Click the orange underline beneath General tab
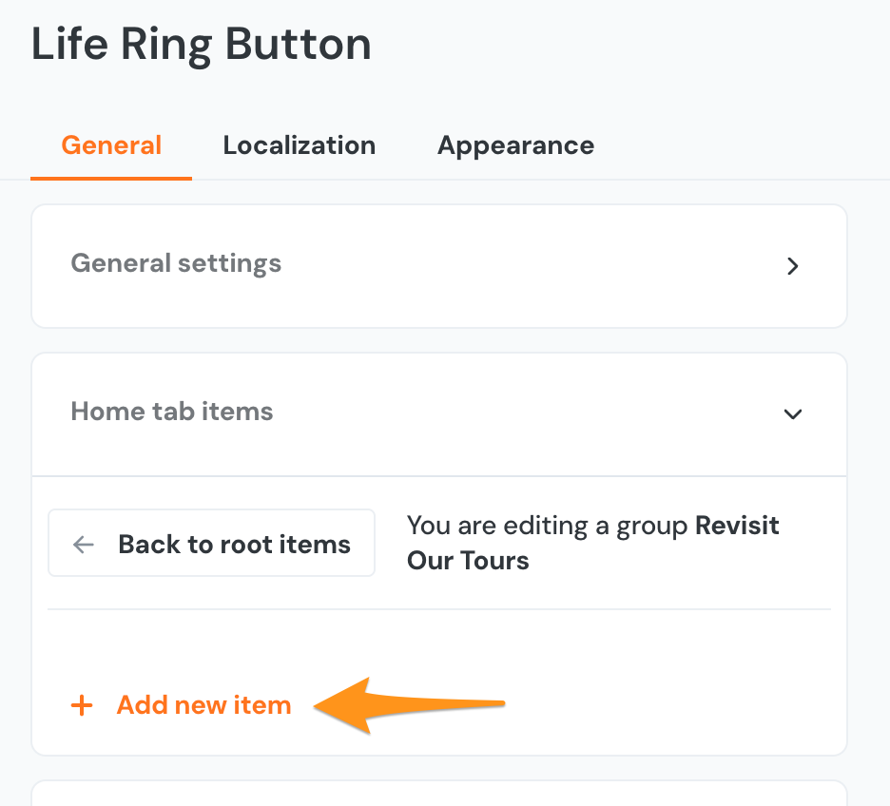The height and width of the screenshot is (806, 890). pyautogui.click(x=110, y=177)
